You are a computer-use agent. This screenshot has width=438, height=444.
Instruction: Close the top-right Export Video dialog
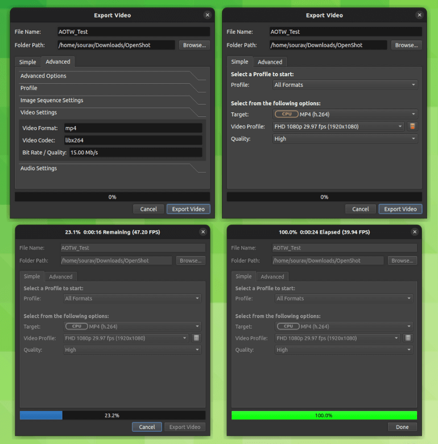click(419, 15)
